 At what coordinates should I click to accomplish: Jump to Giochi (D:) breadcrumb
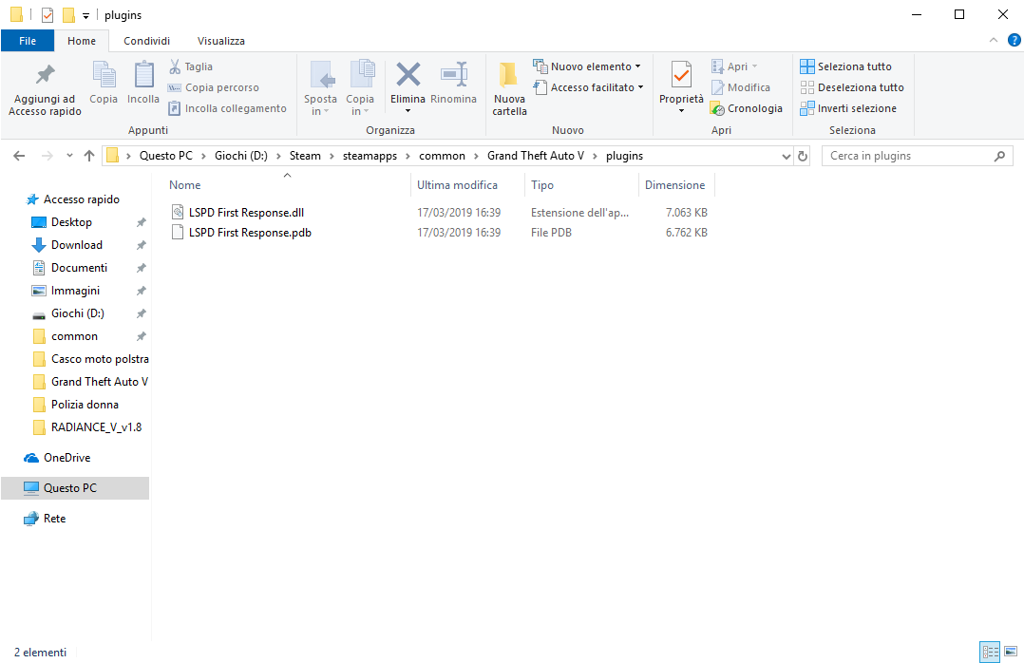click(241, 156)
